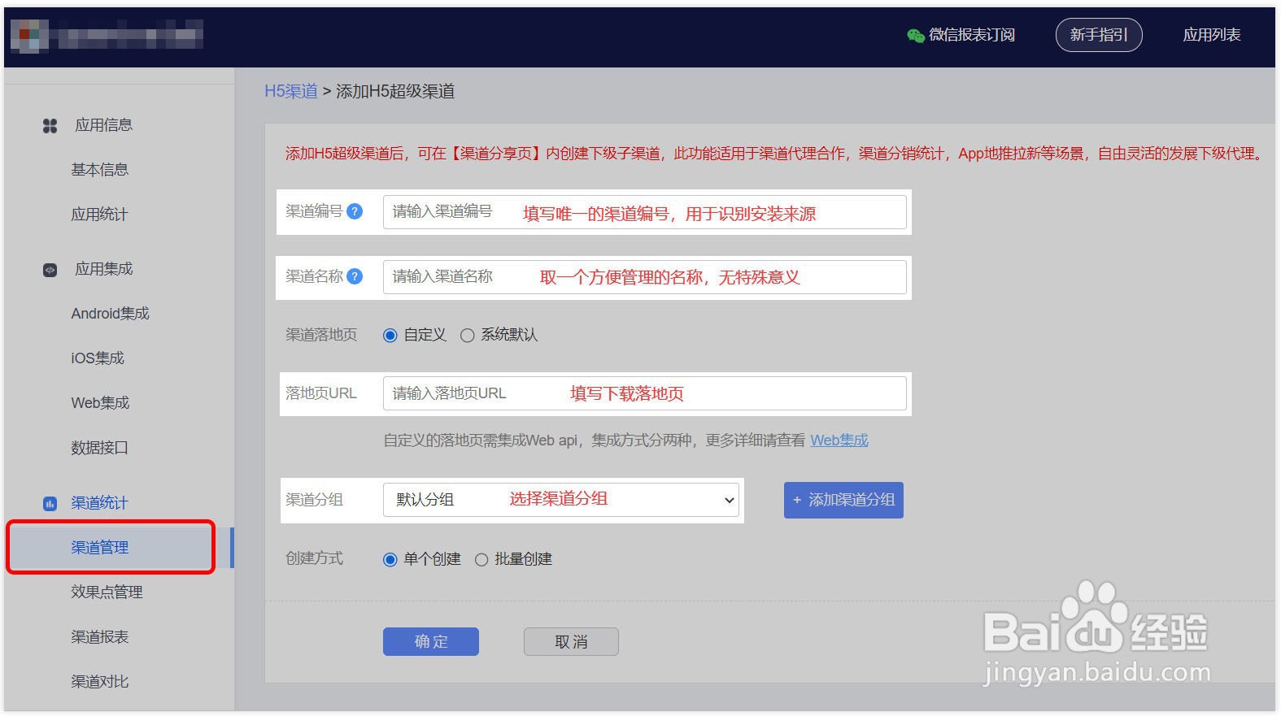The image size is (1281, 716).
Task: Open 应用列表 in header
Action: tap(1212, 35)
